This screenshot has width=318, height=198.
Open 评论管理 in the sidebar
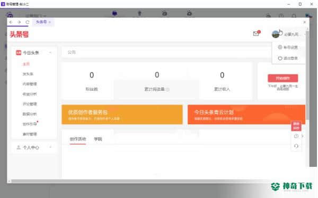click(30, 104)
